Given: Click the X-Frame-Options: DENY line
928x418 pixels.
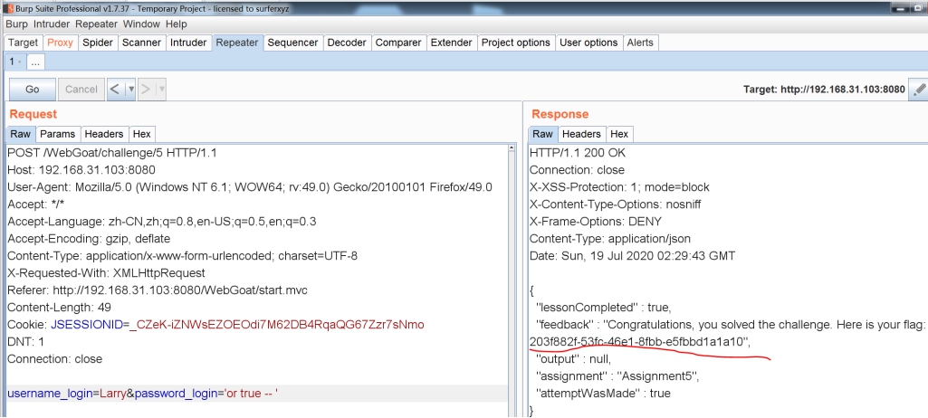Looking at the screenshot, I should tap(596, 222).
